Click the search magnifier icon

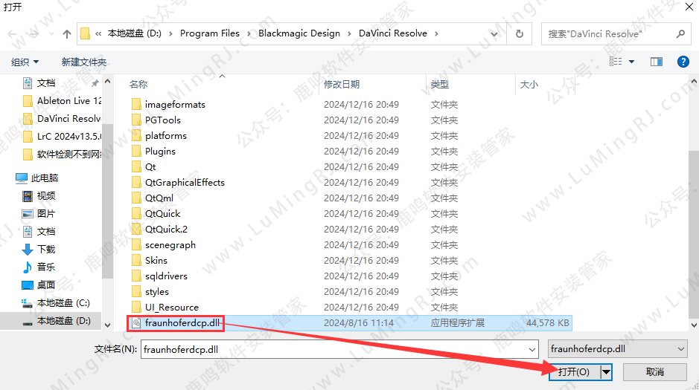[x=680, y=33]
